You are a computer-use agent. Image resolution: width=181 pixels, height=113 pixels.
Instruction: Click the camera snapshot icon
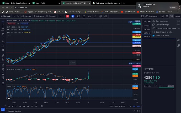(x=171, y=16)
